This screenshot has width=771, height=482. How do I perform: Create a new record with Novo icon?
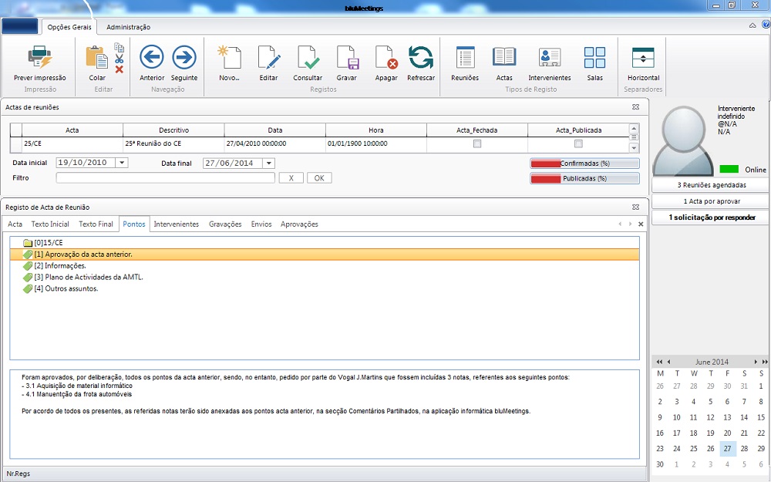229,58
